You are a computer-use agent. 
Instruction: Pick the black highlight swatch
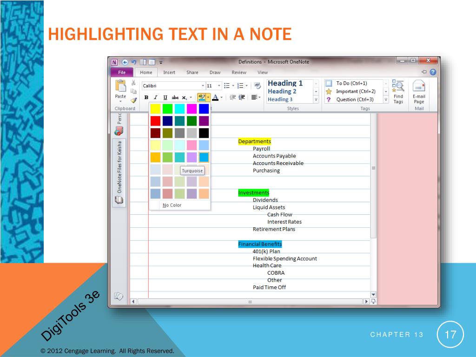pyautogui.click(x=204, y=133)
